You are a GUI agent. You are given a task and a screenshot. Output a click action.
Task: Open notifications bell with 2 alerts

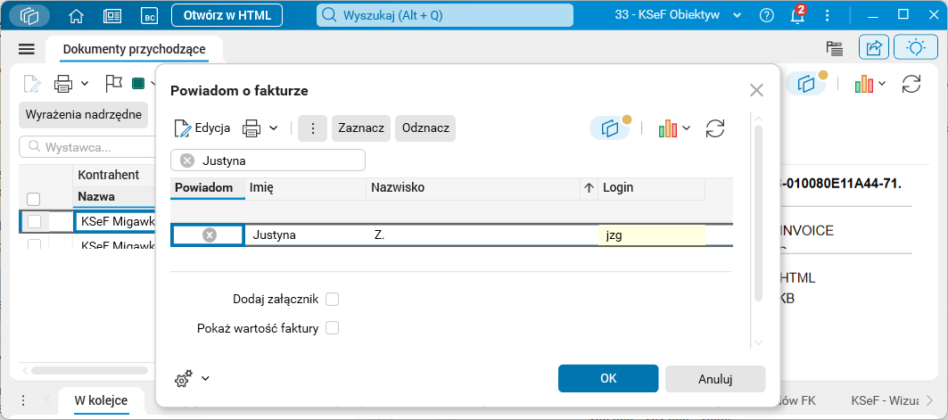[x=798, y=15]
